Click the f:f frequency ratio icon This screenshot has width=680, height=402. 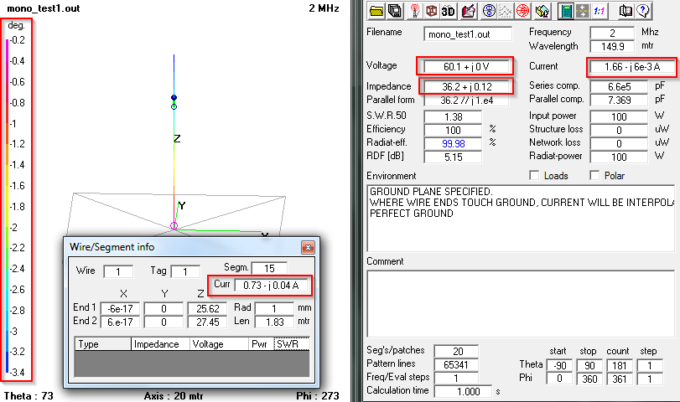(x=599, y=11)
